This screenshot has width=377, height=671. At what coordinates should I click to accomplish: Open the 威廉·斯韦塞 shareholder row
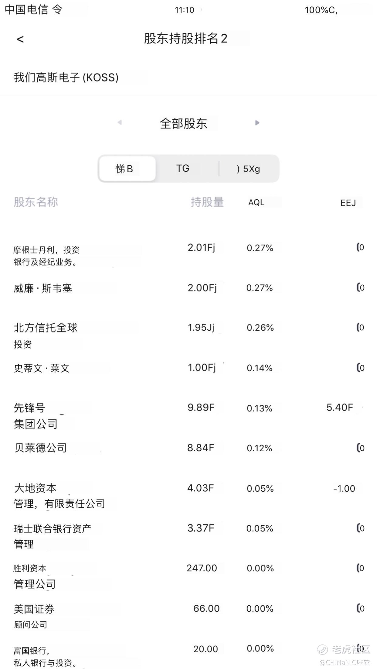(x=188, y=288)
